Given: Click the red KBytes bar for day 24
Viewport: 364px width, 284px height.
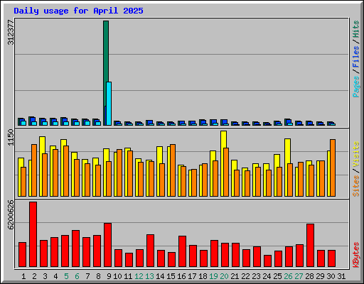Looking at the screenshot, I should pos(267,261).
